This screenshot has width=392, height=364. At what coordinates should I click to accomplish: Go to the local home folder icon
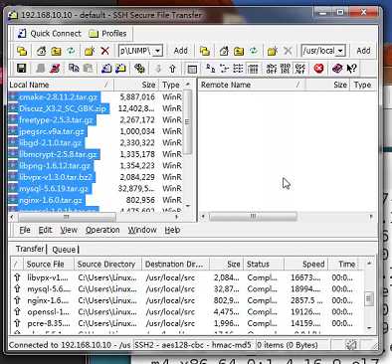tap(42, 51)
